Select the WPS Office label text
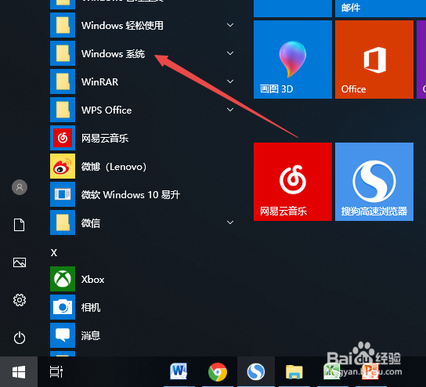Screen dimensions: 426x387 tap(106, 110)
